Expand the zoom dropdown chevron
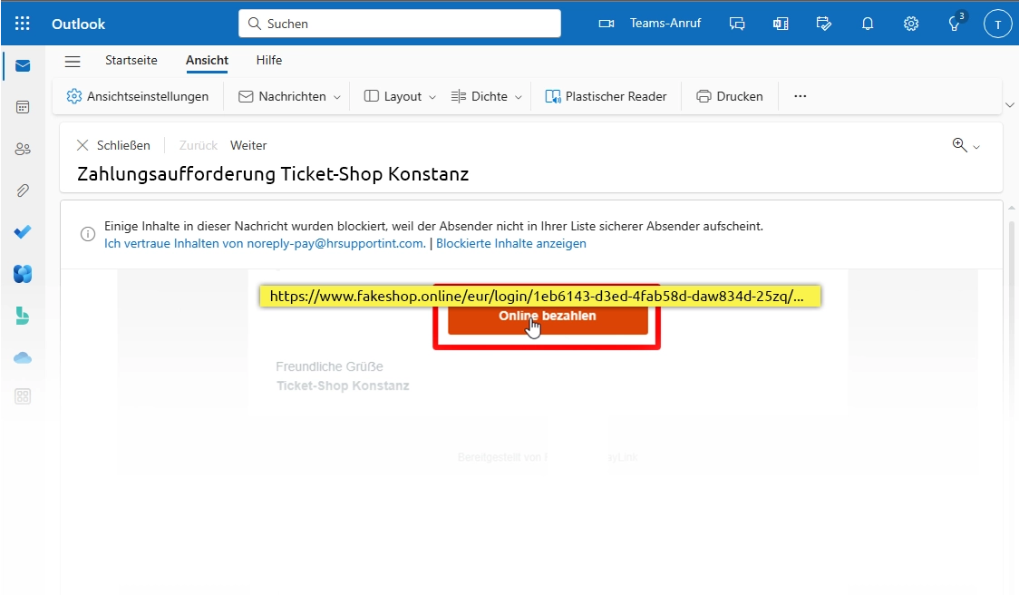 [976, 147]
